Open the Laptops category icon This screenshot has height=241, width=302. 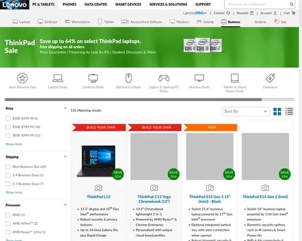[15, 21]
